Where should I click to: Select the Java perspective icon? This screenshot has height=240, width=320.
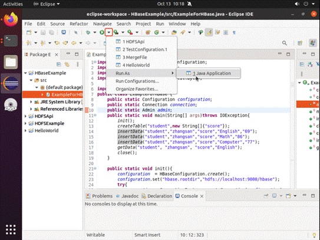[x=313, y=43]
